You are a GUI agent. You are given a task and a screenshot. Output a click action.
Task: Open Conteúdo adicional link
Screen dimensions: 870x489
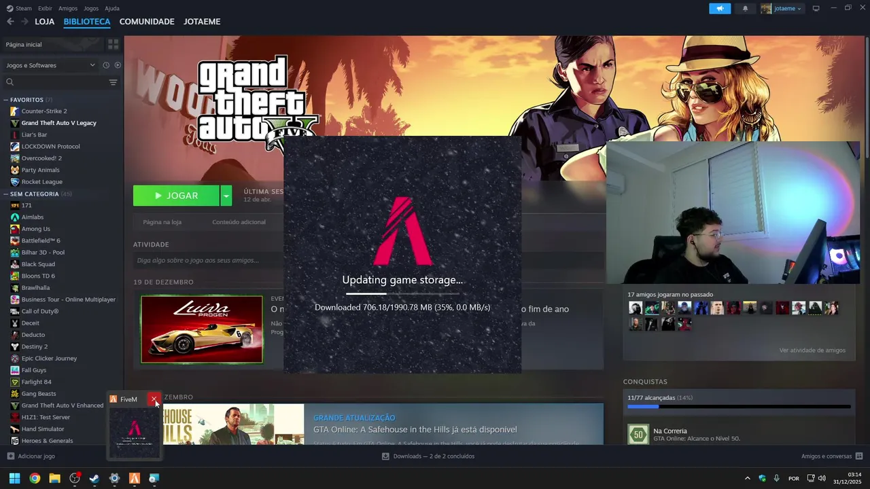[x=239, y=222]
